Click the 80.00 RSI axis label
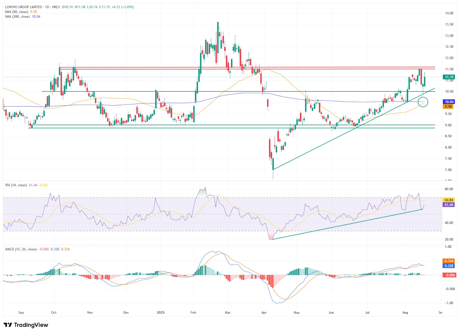The width and height of the screenshot is (460, 330). tap(449, 189)
